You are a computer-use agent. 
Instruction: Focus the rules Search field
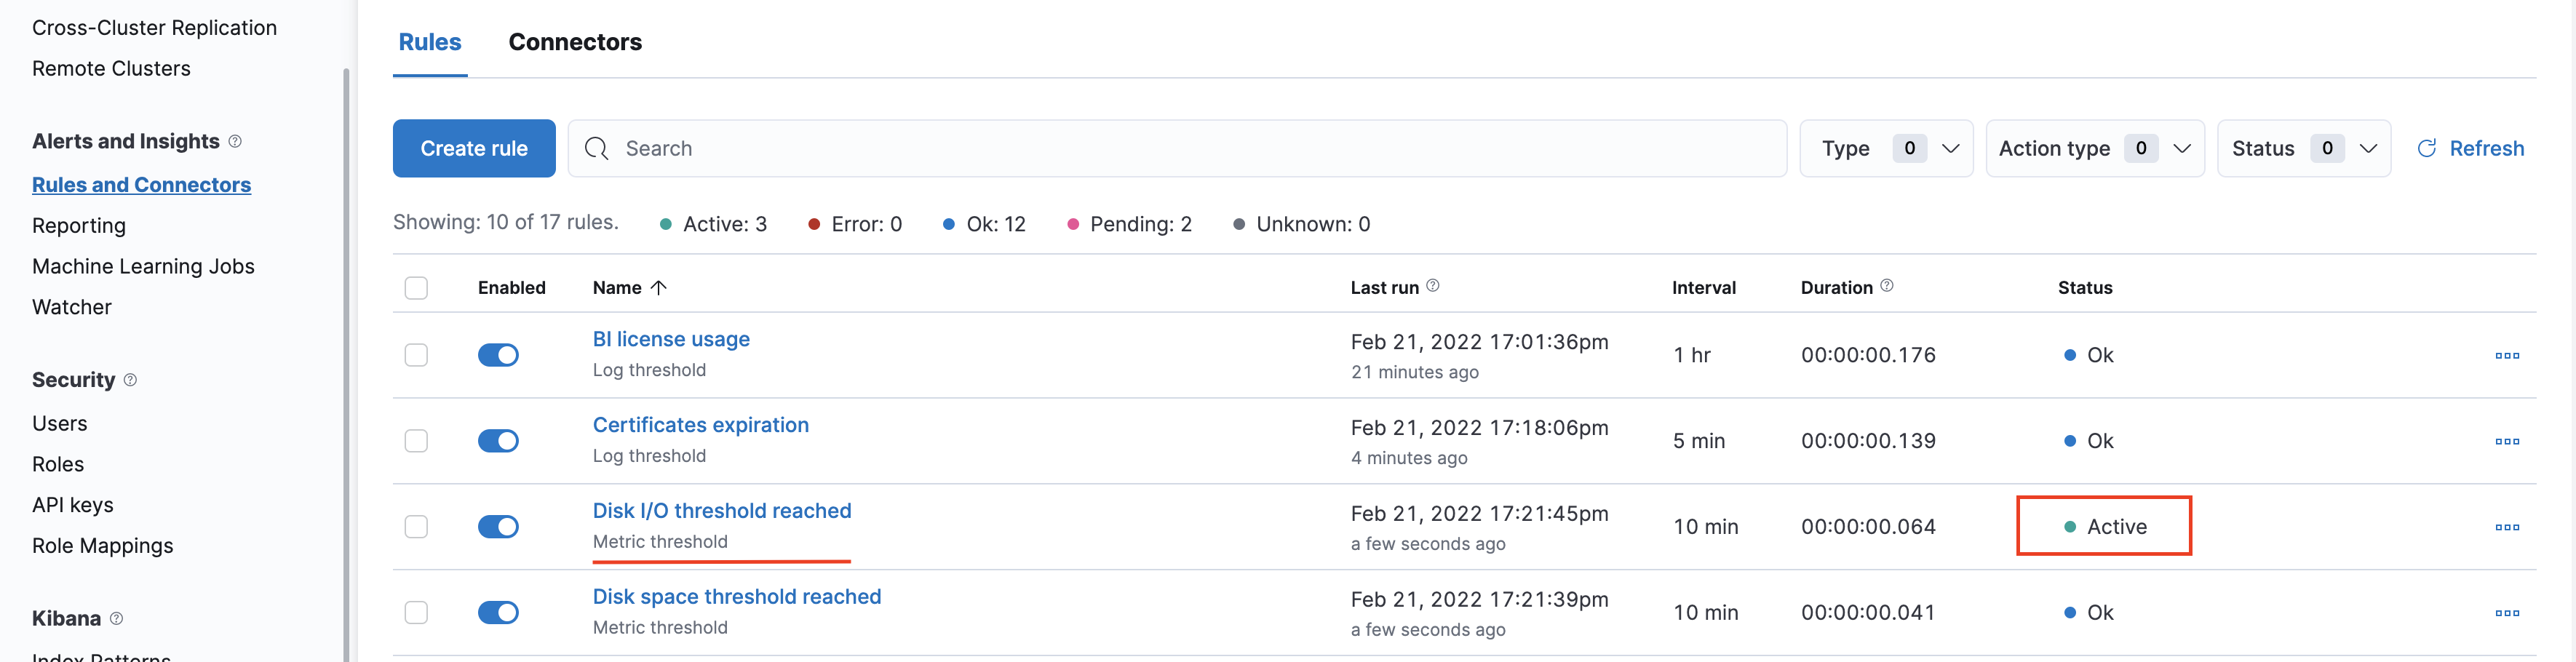[x=1177, y=149]
